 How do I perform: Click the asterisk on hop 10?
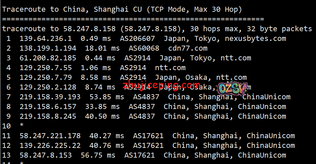click(22, 126)
